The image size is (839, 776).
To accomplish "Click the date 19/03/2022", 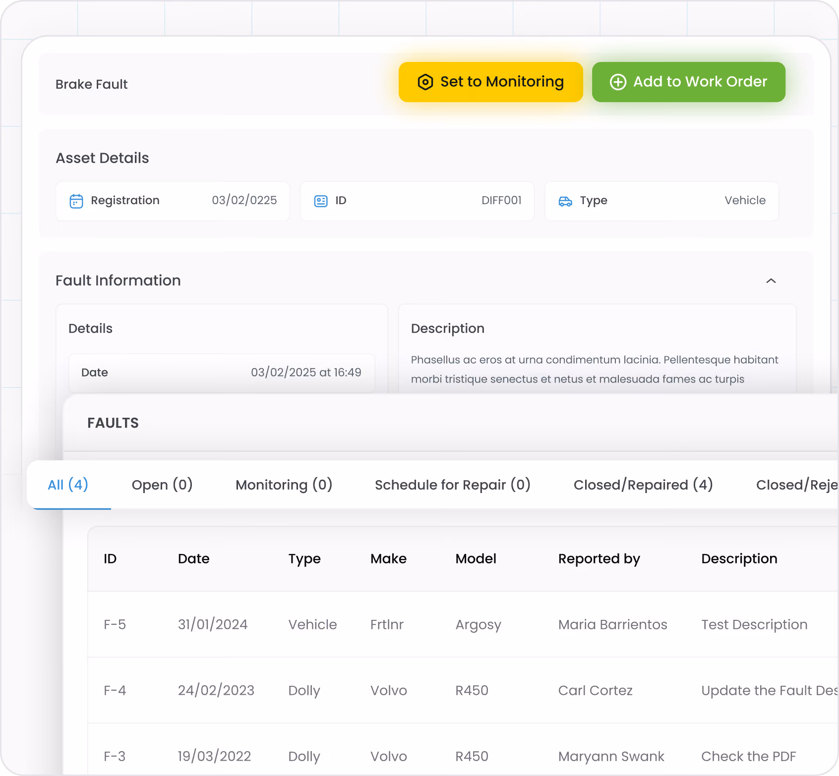I will (x=214, y=756).
